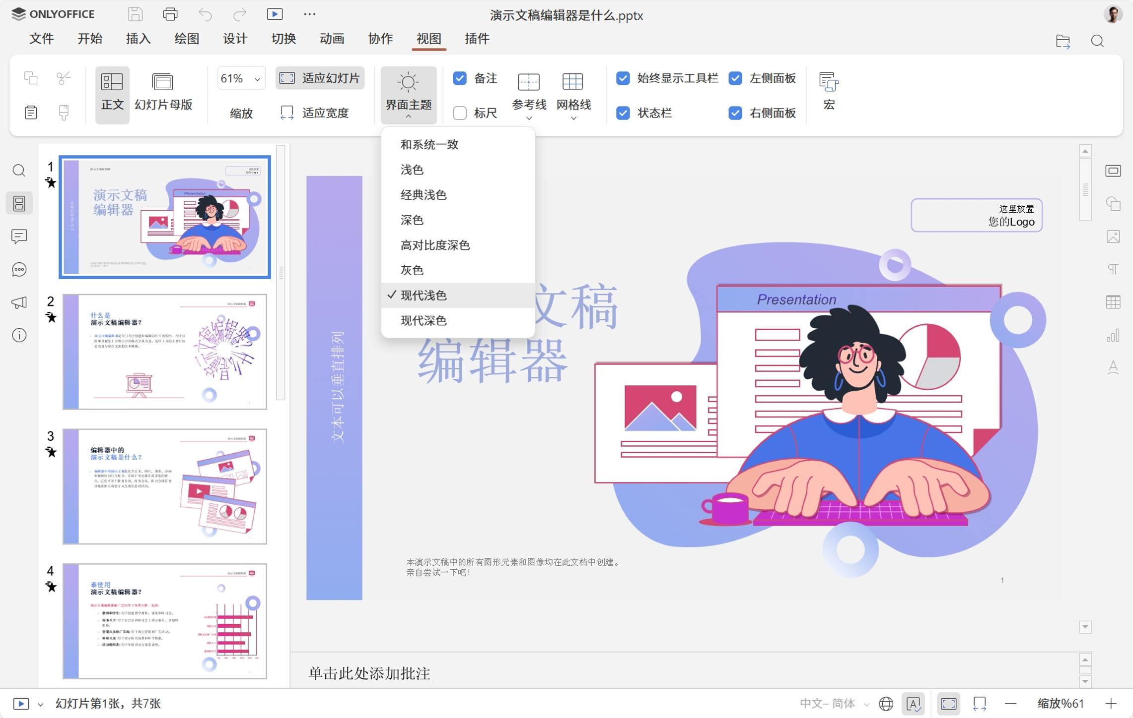Click the Redo arrow
The image size is (1133, 718).
click(x=240, y=14)
